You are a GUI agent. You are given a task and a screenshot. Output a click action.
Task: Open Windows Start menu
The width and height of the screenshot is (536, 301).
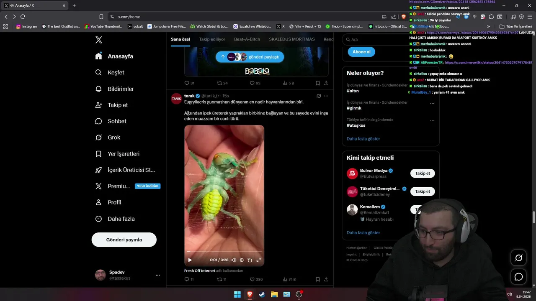point(237,294)
